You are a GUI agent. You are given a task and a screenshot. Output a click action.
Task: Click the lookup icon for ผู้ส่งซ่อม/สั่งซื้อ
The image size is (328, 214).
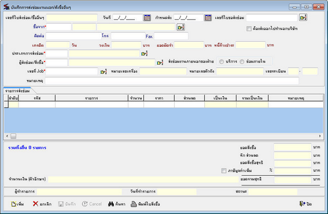[160, 62]
